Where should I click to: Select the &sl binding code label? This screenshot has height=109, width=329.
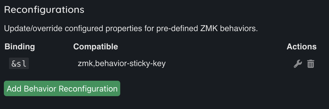coord(19,63)
